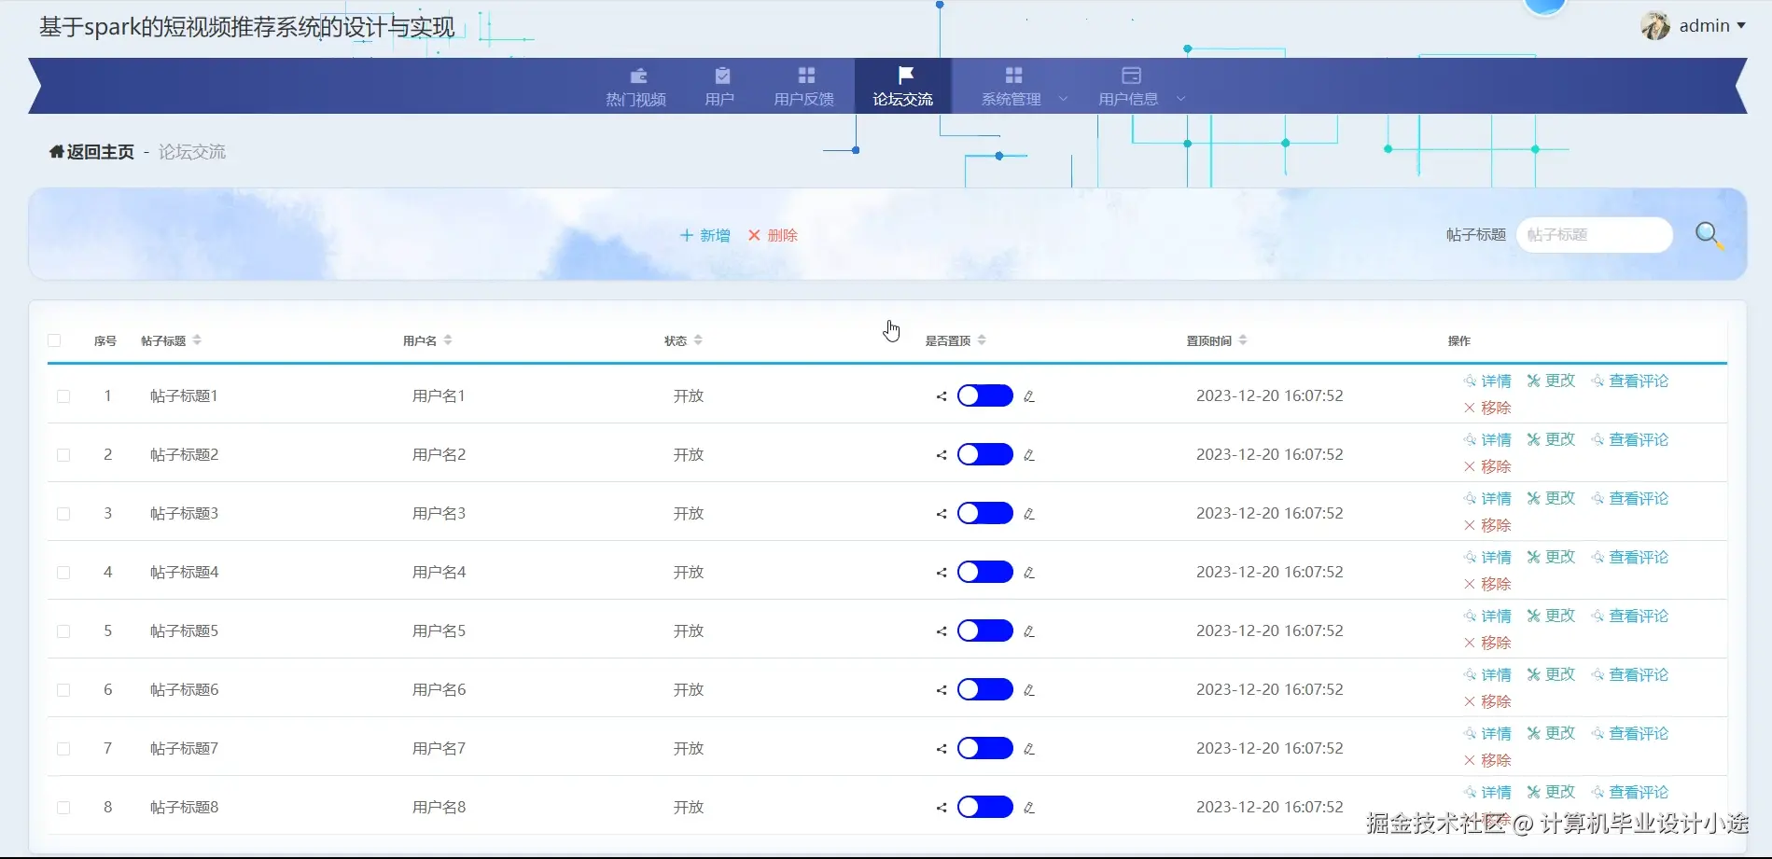This screenshot has width=1772, height=859.
Task: Click 移除 for 帖子标题1
Action: click(x=1487, y=408)
